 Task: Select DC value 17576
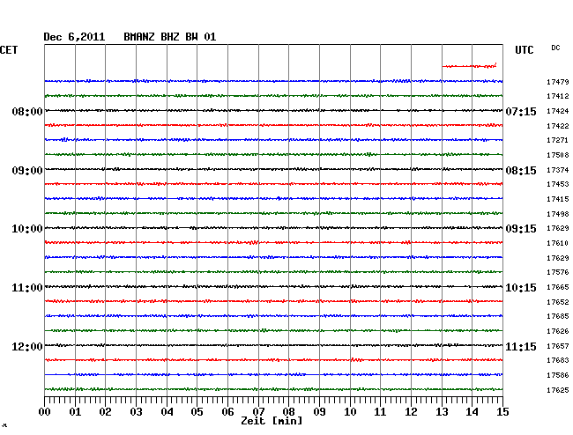(x=558, y=272)
